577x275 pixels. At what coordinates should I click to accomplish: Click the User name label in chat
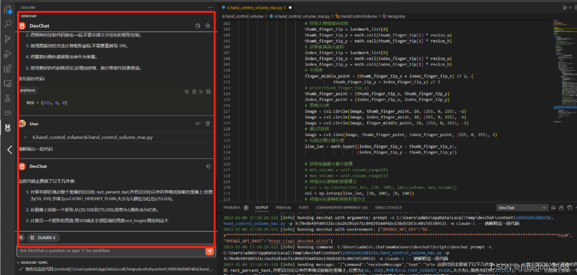tap(34, 123)
